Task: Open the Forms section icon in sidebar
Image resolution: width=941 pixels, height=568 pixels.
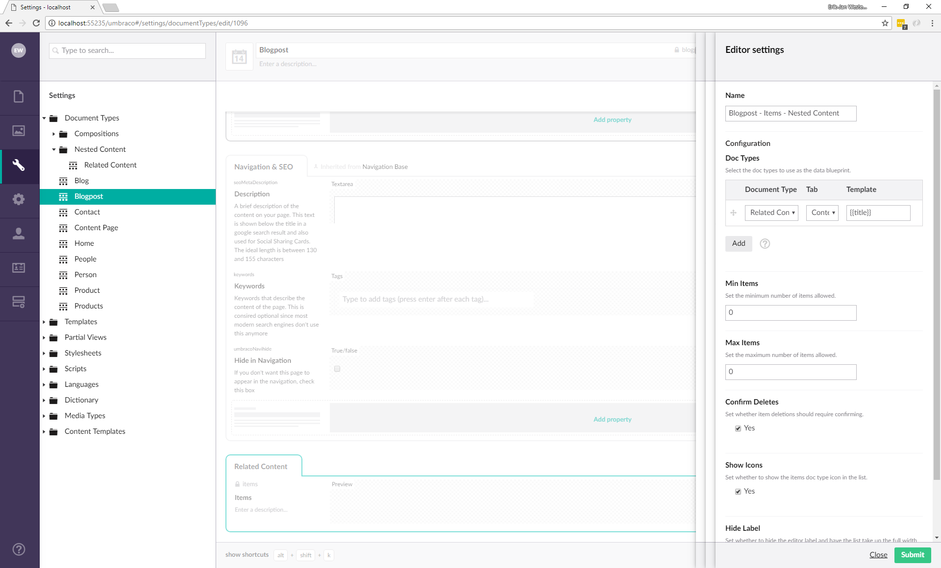Action: click(19, 302)
